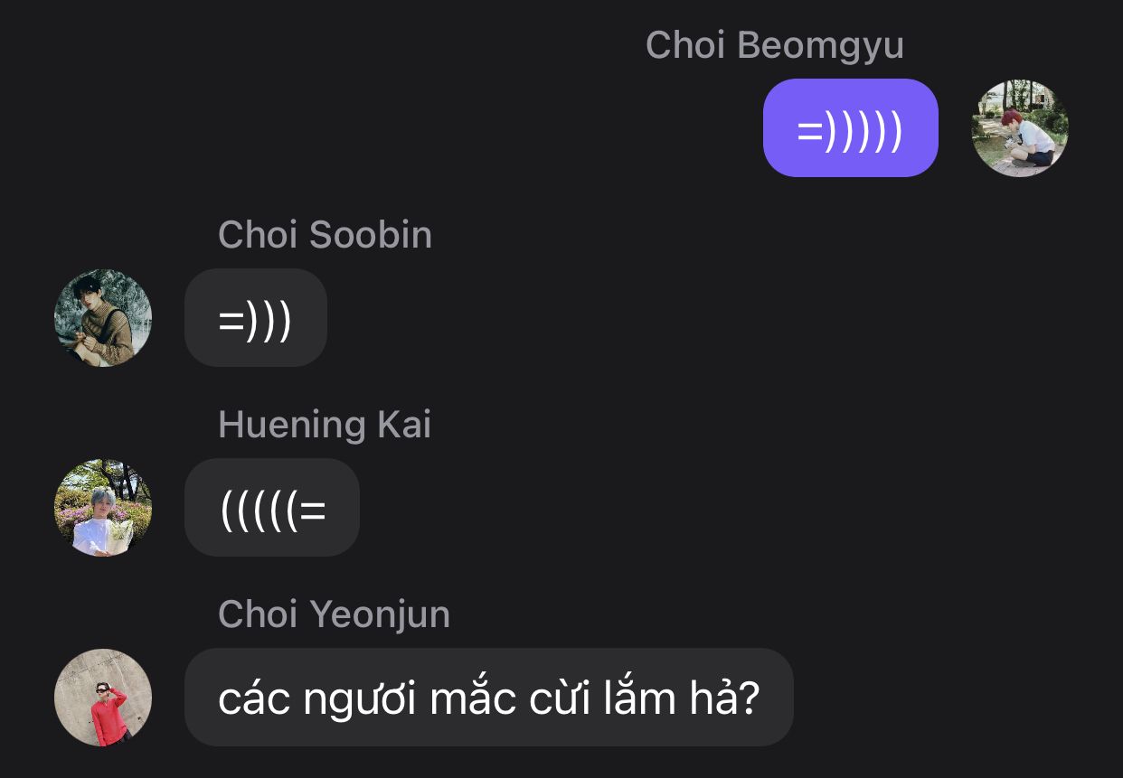Tap Choi Yeonjun's red-shirt avatar

coord(103,698)
